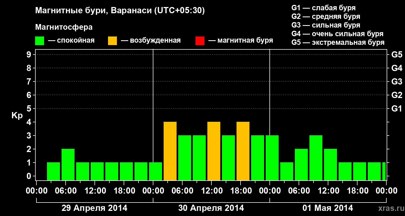Click the '29 Апреля 2014' date label

(x=94, y=208)
